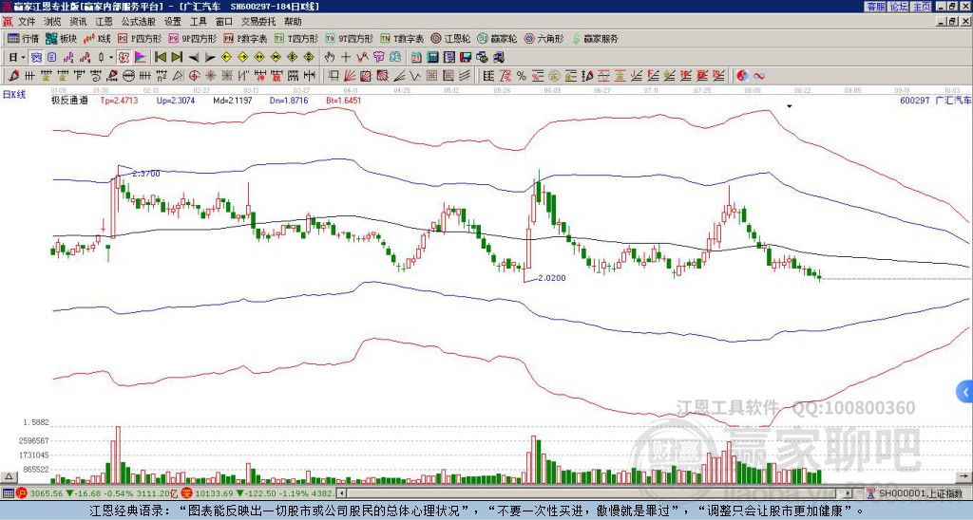Viewport: 973px width, 520px height.
Task: Select the red fan lines tool
Action: click(x=350, y=76)
